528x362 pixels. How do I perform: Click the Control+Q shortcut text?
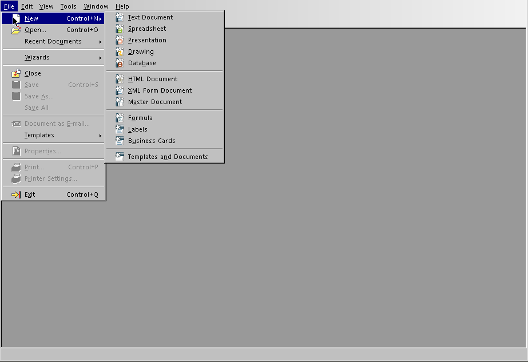pos(82,194)
